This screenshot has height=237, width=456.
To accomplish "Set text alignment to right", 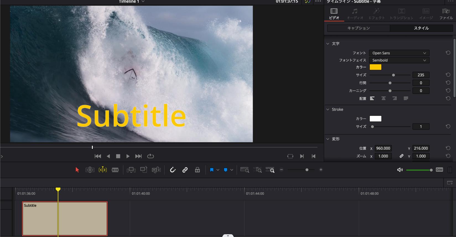I will [395, 98].
